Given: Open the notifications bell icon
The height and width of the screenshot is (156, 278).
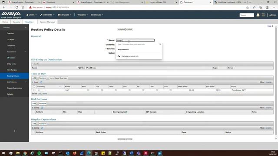Looking at the screenshot, I should tap(258, 15).
